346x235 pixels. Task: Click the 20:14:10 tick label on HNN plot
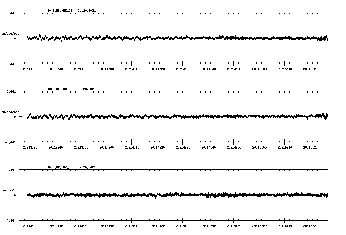[x=132, y=148]
